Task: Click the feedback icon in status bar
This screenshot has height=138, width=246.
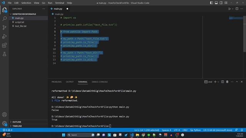Action: click(236, 130)
